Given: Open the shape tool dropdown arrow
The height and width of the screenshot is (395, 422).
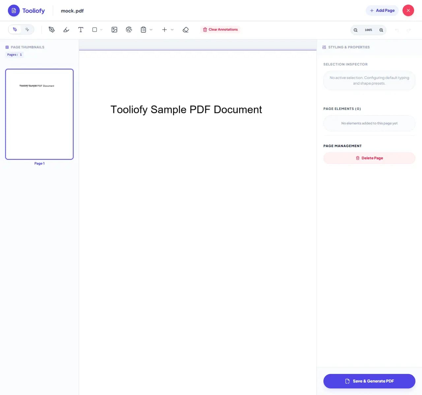Looking at the screenshot, I should coord(101,30).
